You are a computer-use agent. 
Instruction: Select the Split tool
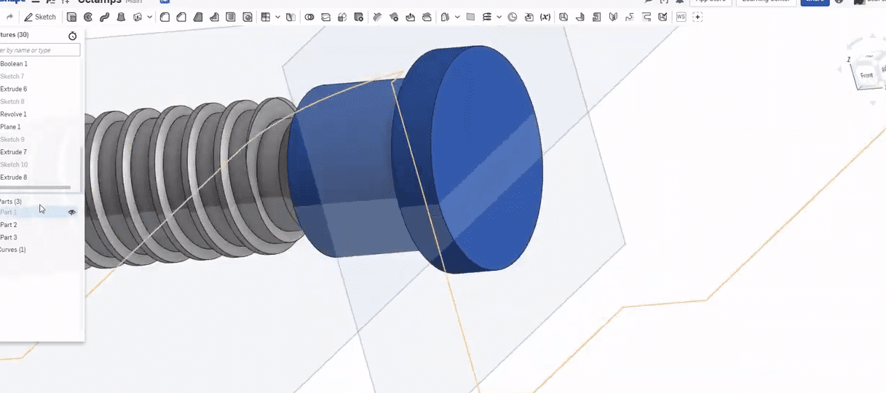coord(325,17)
